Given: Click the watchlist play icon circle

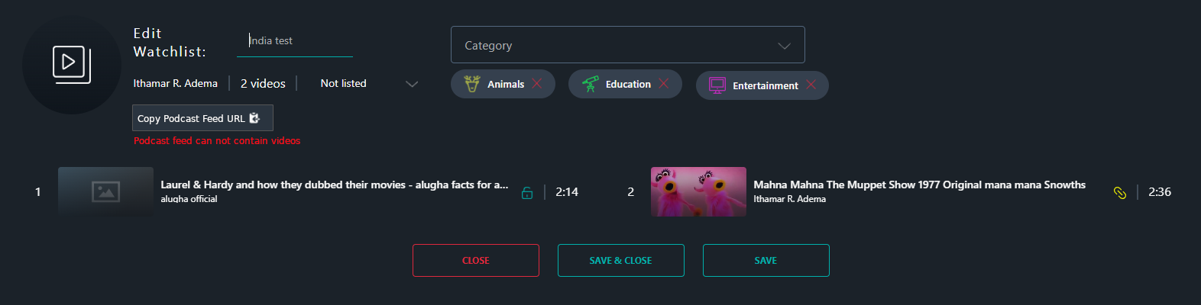Looking at the screenshot, I should pos(72,65).
